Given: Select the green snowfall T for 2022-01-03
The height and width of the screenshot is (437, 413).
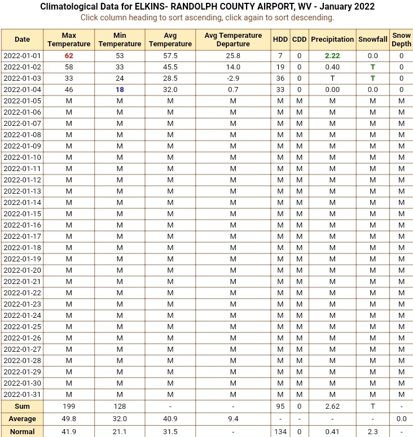Looking at the screenshot, I should (372, 78).
